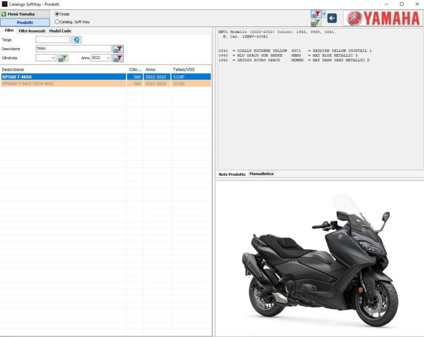The width and height of the screenshot is (424, 337).
Task: Click into the Targa input field
Action: coord(52,40)
